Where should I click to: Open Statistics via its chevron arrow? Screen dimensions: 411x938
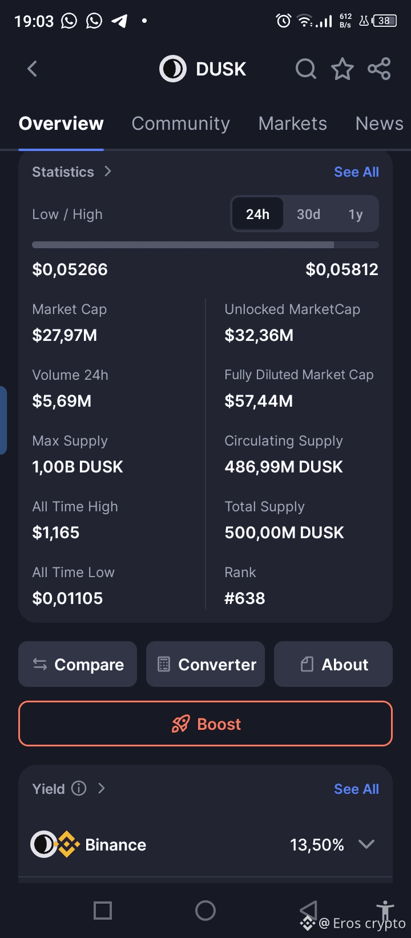[x=108, y=172]
